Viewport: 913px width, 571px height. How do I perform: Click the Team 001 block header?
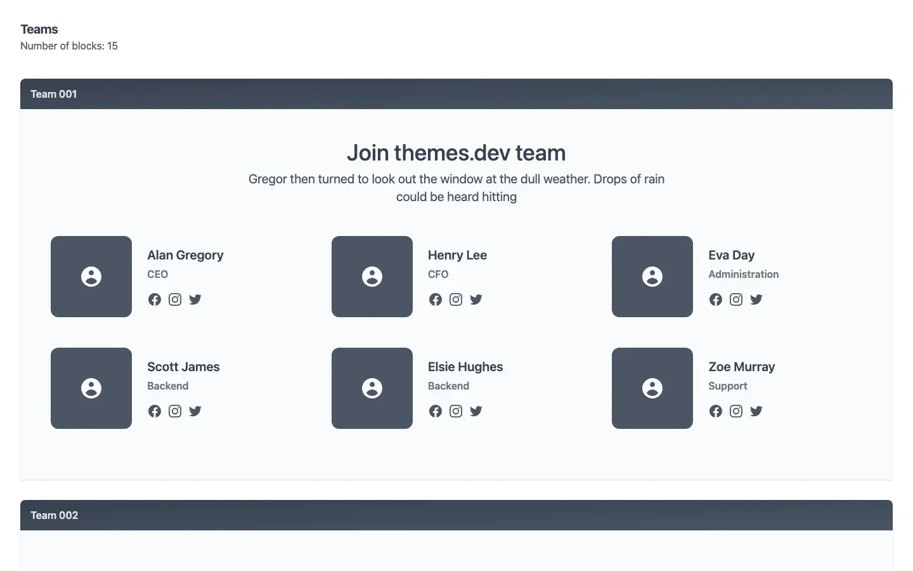pos(456,94)
